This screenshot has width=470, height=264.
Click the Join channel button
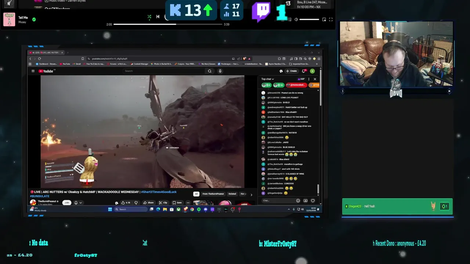(x=66, y=202)
